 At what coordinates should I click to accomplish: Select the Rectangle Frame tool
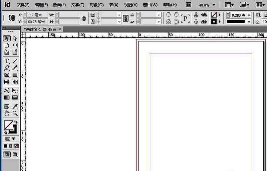[7, 75]
